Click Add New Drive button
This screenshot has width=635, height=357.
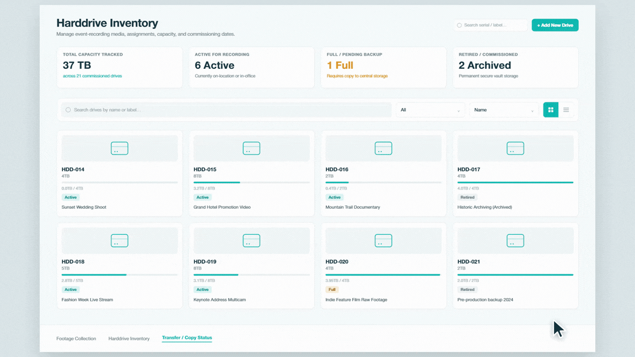pyautogui.click(x=555, y=25)
